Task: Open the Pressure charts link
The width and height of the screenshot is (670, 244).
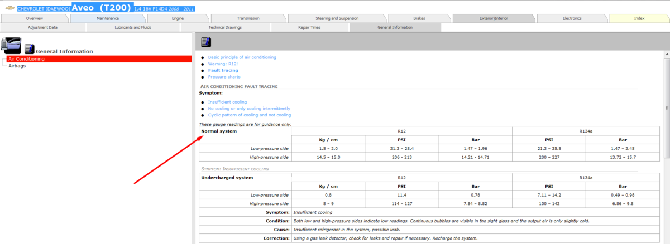Action: (x=224, y=77)
